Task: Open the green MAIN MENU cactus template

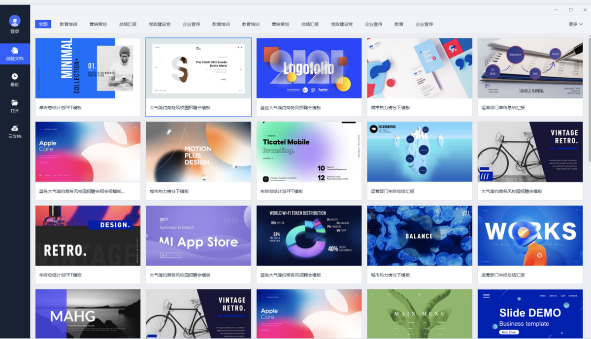Action: pyautogui.click(x=420, y=314)
